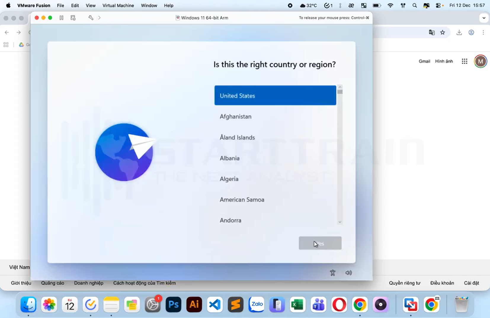Open Visual Studio Code from the Dock
Image resolution: width=490 pixels, height=318 pixels.
coord(214,304)
